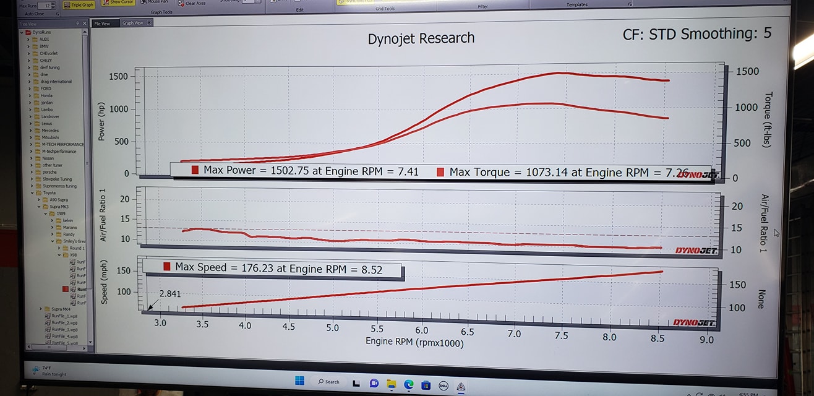This screenshot has height=396, width=814.
Task: Select the Nissan folder icon
Action: tap(36, 158)
